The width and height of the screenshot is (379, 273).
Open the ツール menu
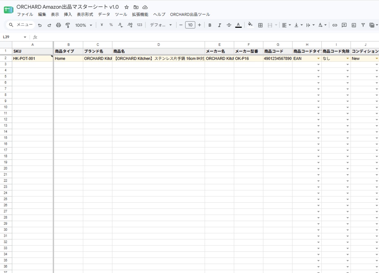[x=121, y=14]
